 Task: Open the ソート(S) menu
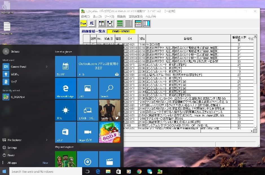point(109,17)
